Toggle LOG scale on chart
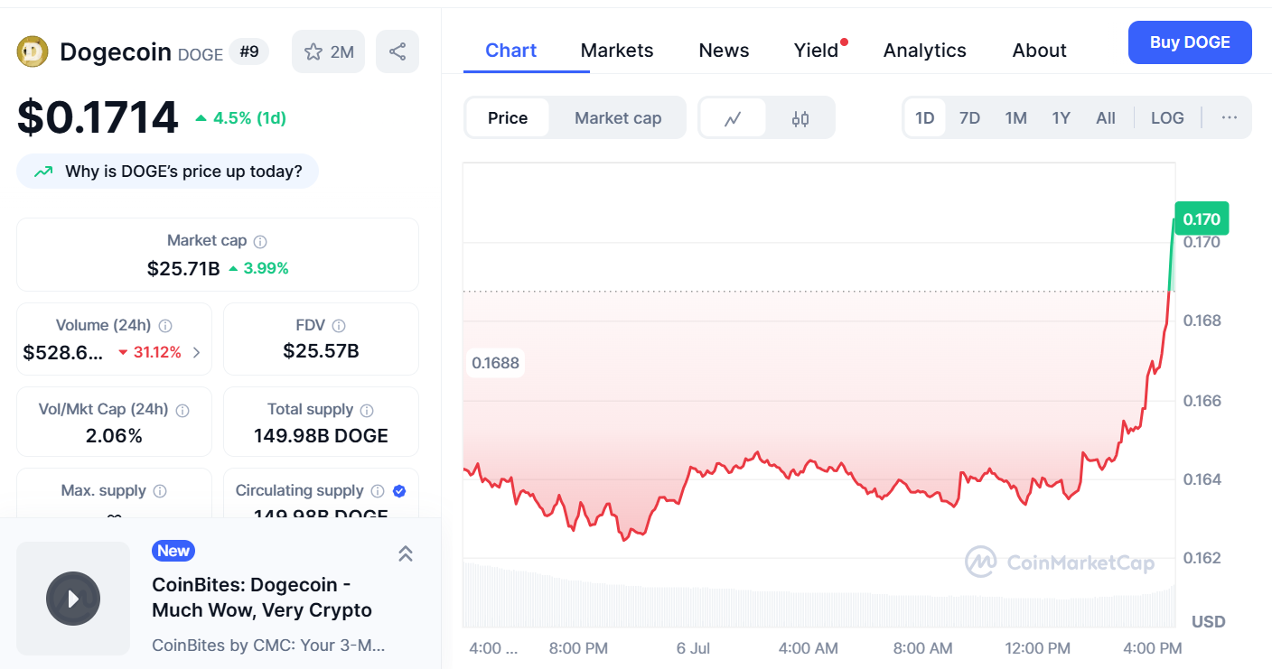 point(1167,118)
